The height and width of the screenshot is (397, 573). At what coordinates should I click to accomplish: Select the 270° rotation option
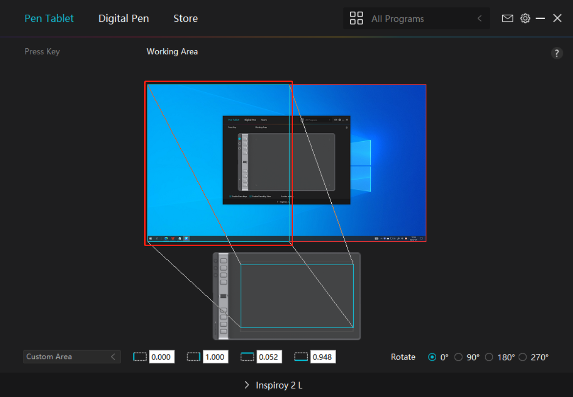[523, 357]
